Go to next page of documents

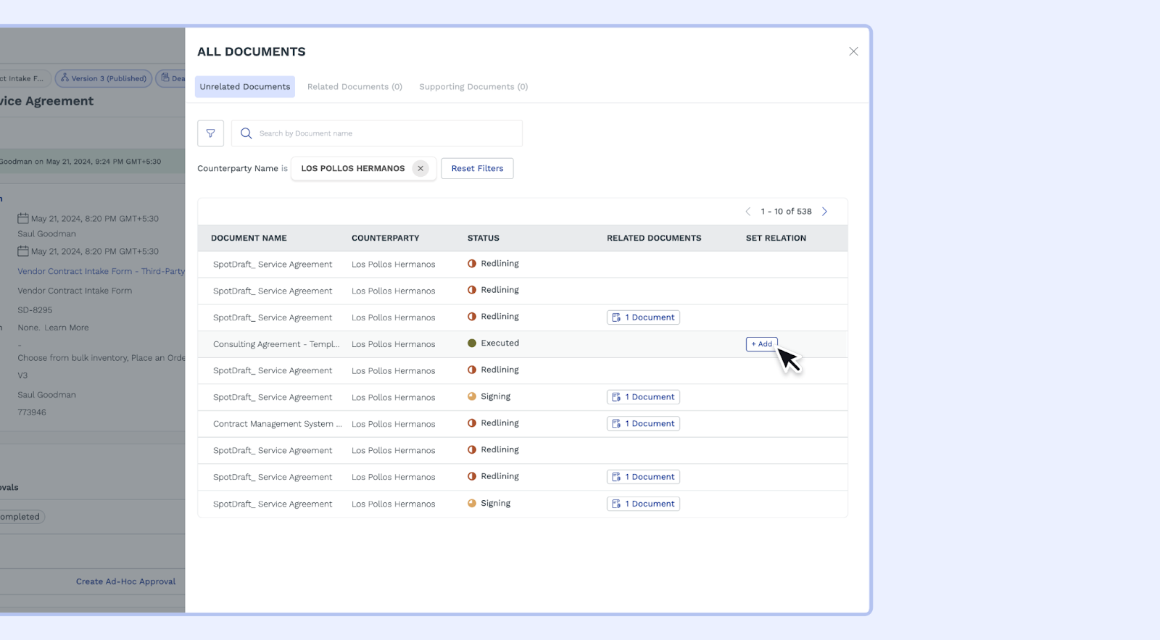(x=824, y=212)
